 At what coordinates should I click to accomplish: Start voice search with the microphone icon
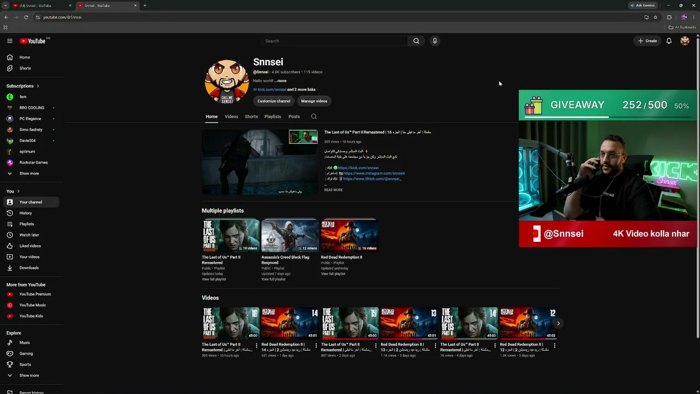(x=435, y=41)
